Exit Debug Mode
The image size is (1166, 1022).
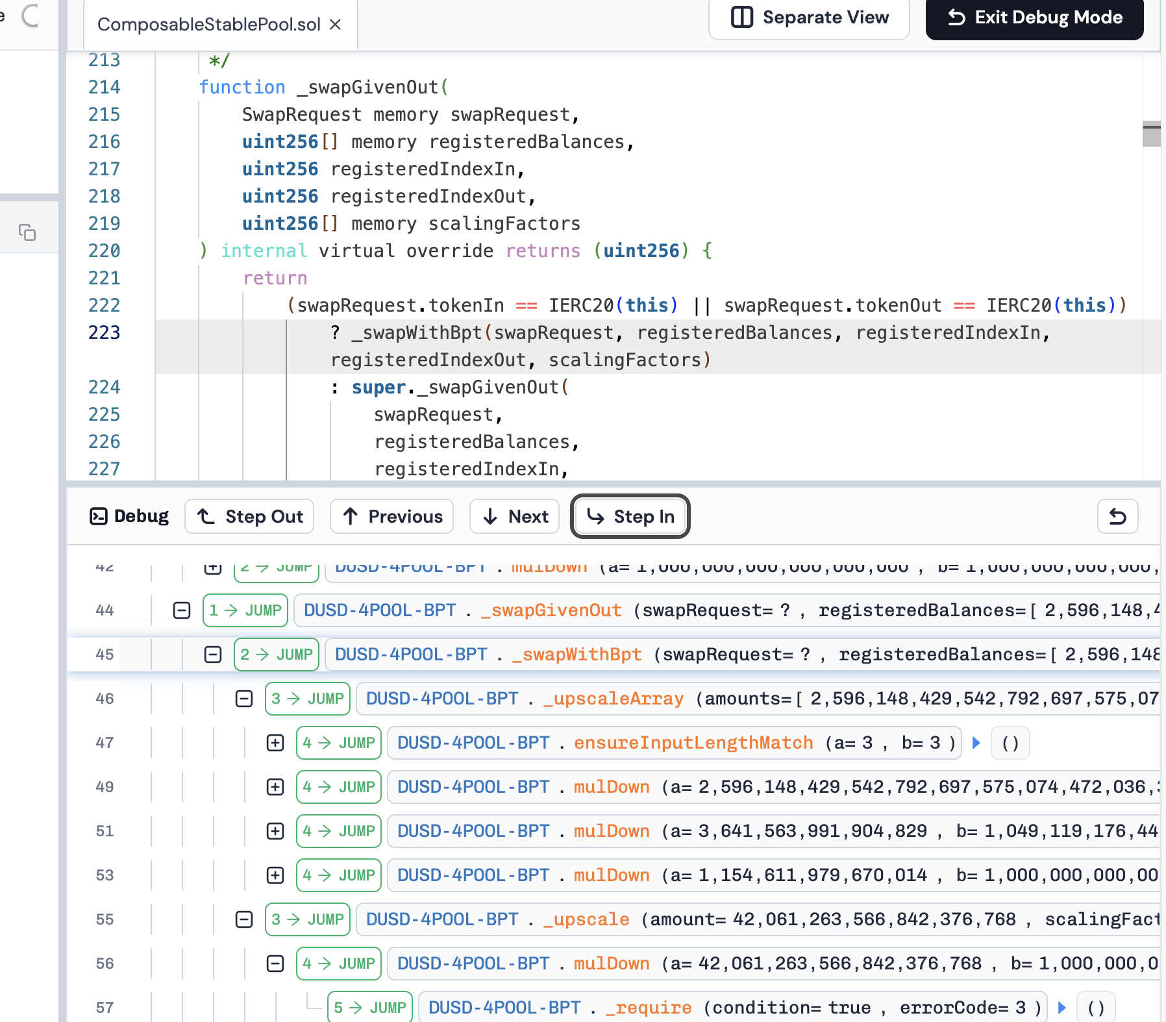pos(1034,18)
